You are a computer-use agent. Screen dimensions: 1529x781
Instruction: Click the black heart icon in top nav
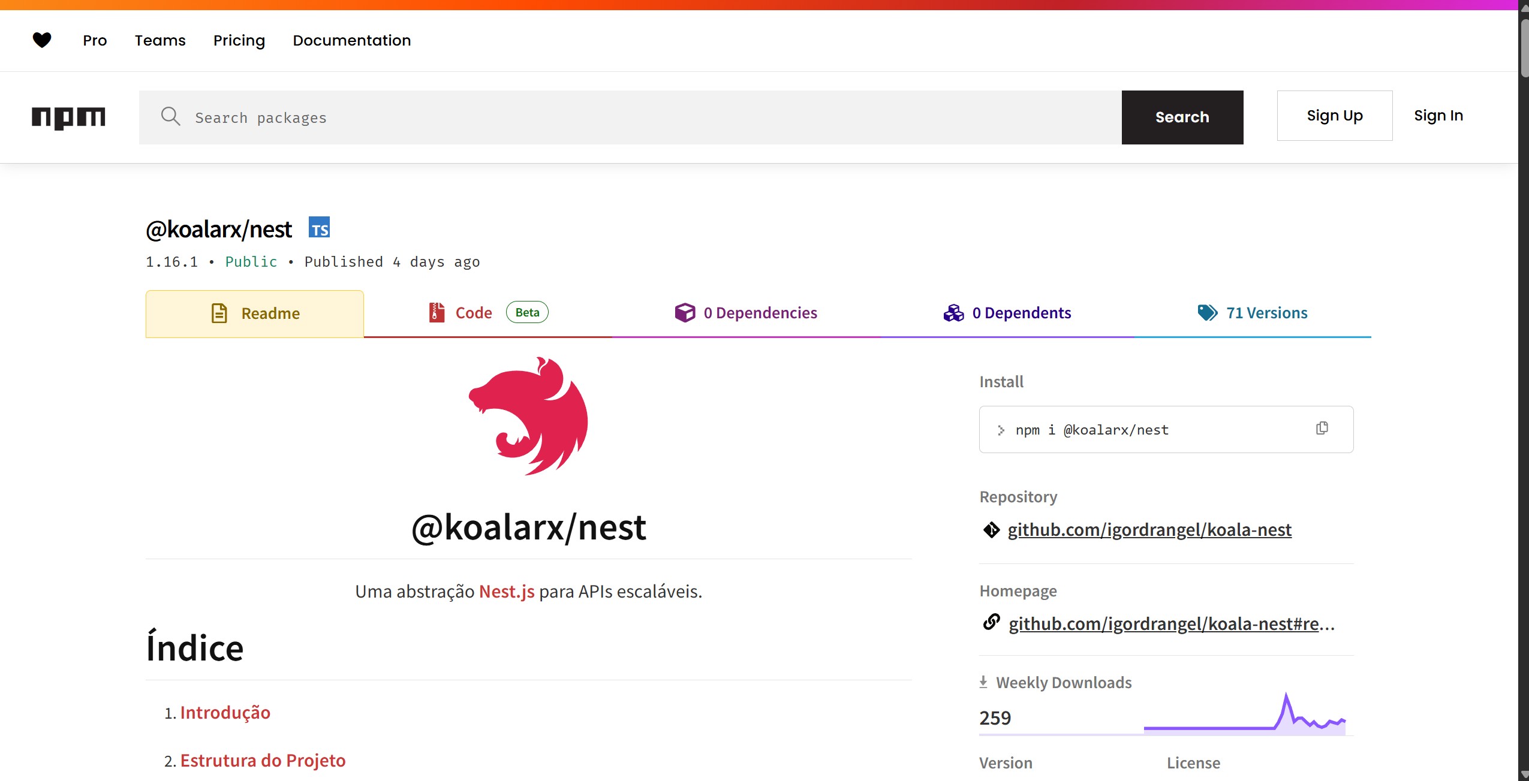pyautogui.click(x=41, y=40)
